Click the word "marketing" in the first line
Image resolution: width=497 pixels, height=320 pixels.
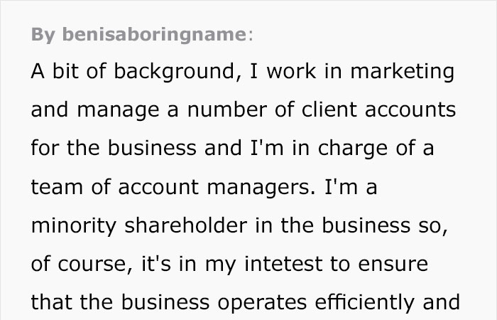403,72
